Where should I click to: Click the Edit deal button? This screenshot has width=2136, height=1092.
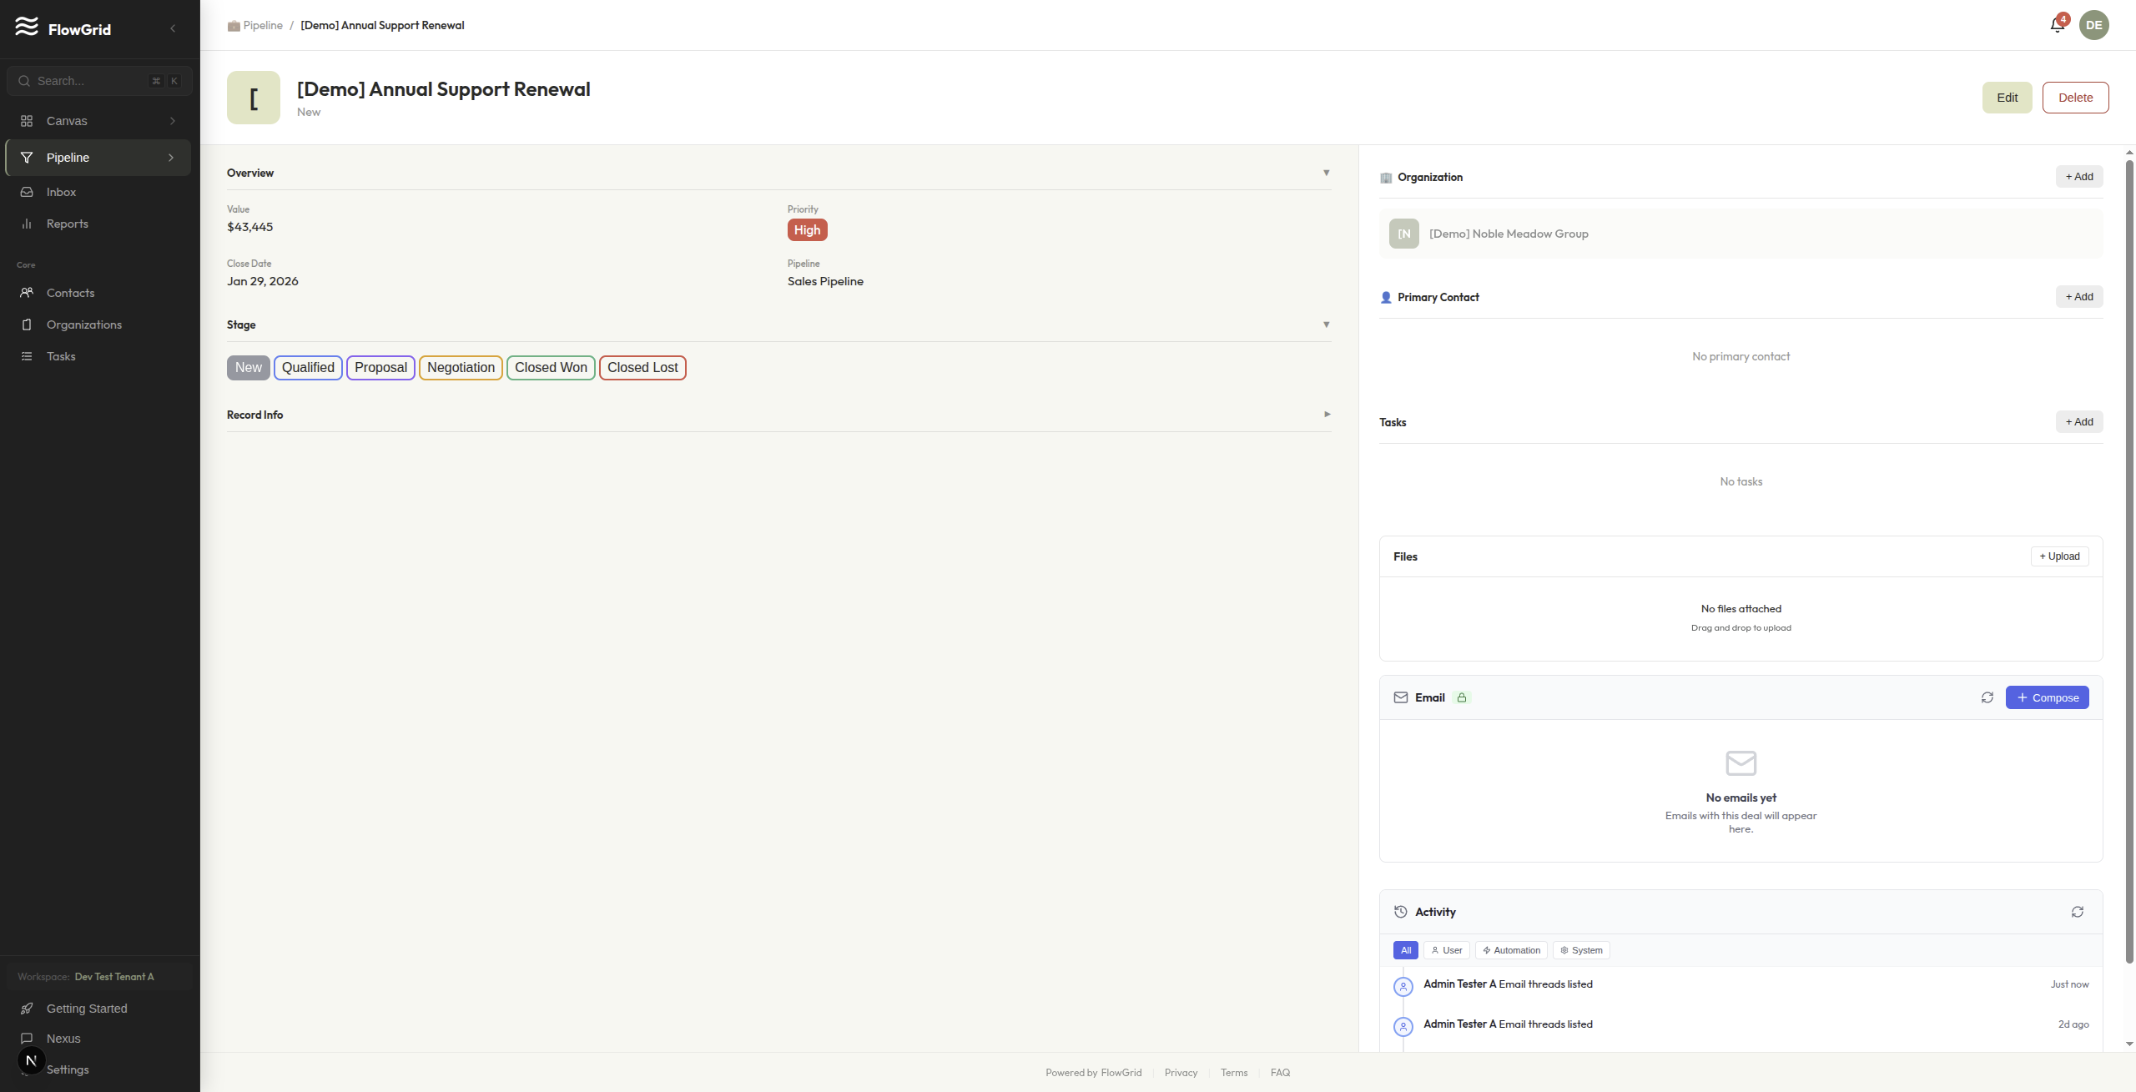click(2007, 98)
